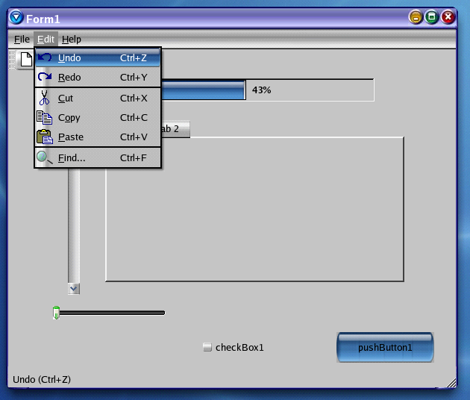The height and width of the screenshot is (400, 470).
Task: Open Find... from the Edit menu
Action: pos(98,157)
